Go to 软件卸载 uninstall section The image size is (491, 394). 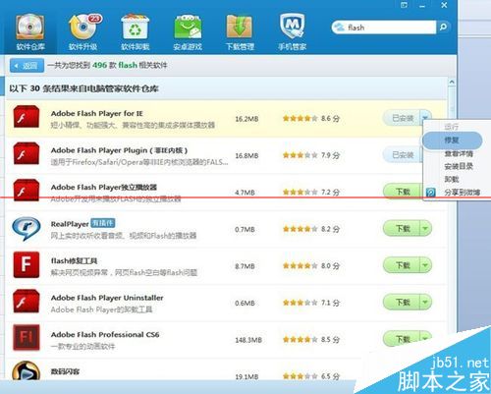click(136, 31)
